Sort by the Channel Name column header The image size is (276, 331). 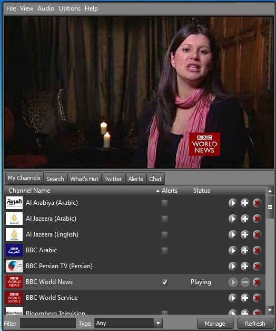29,191
